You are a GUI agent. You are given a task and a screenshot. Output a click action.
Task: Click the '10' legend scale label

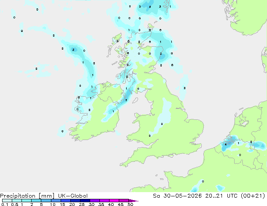pos(53,204)
